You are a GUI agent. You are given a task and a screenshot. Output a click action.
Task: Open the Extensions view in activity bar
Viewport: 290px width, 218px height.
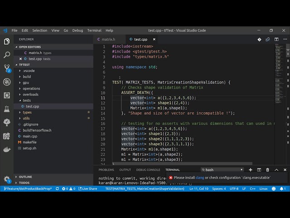click(7, 95)
